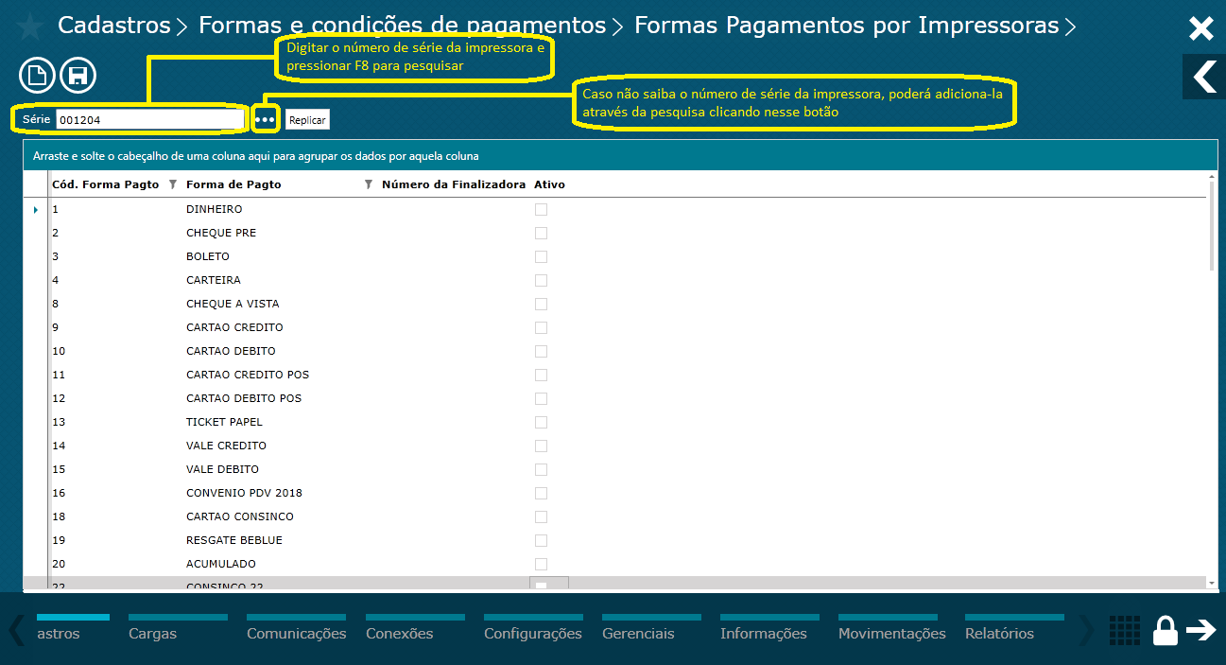1226x665 pixels.
Task: Sort by Forma de Pagto column header
Action: pyautogui.click(x=233, y=184)
